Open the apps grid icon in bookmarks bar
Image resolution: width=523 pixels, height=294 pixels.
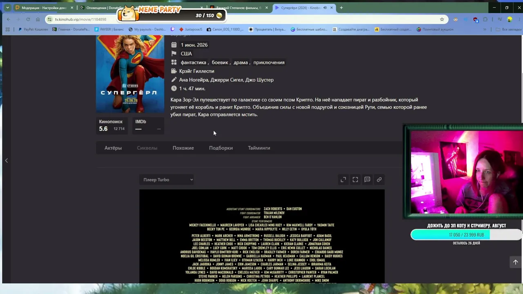pos(7,29)
